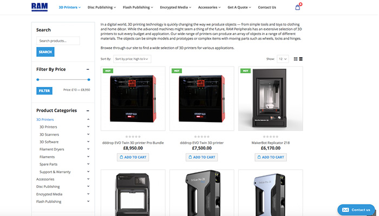Add MakerBot Replicator Z18 to cart
379x216 pixels.
[271, 157]
